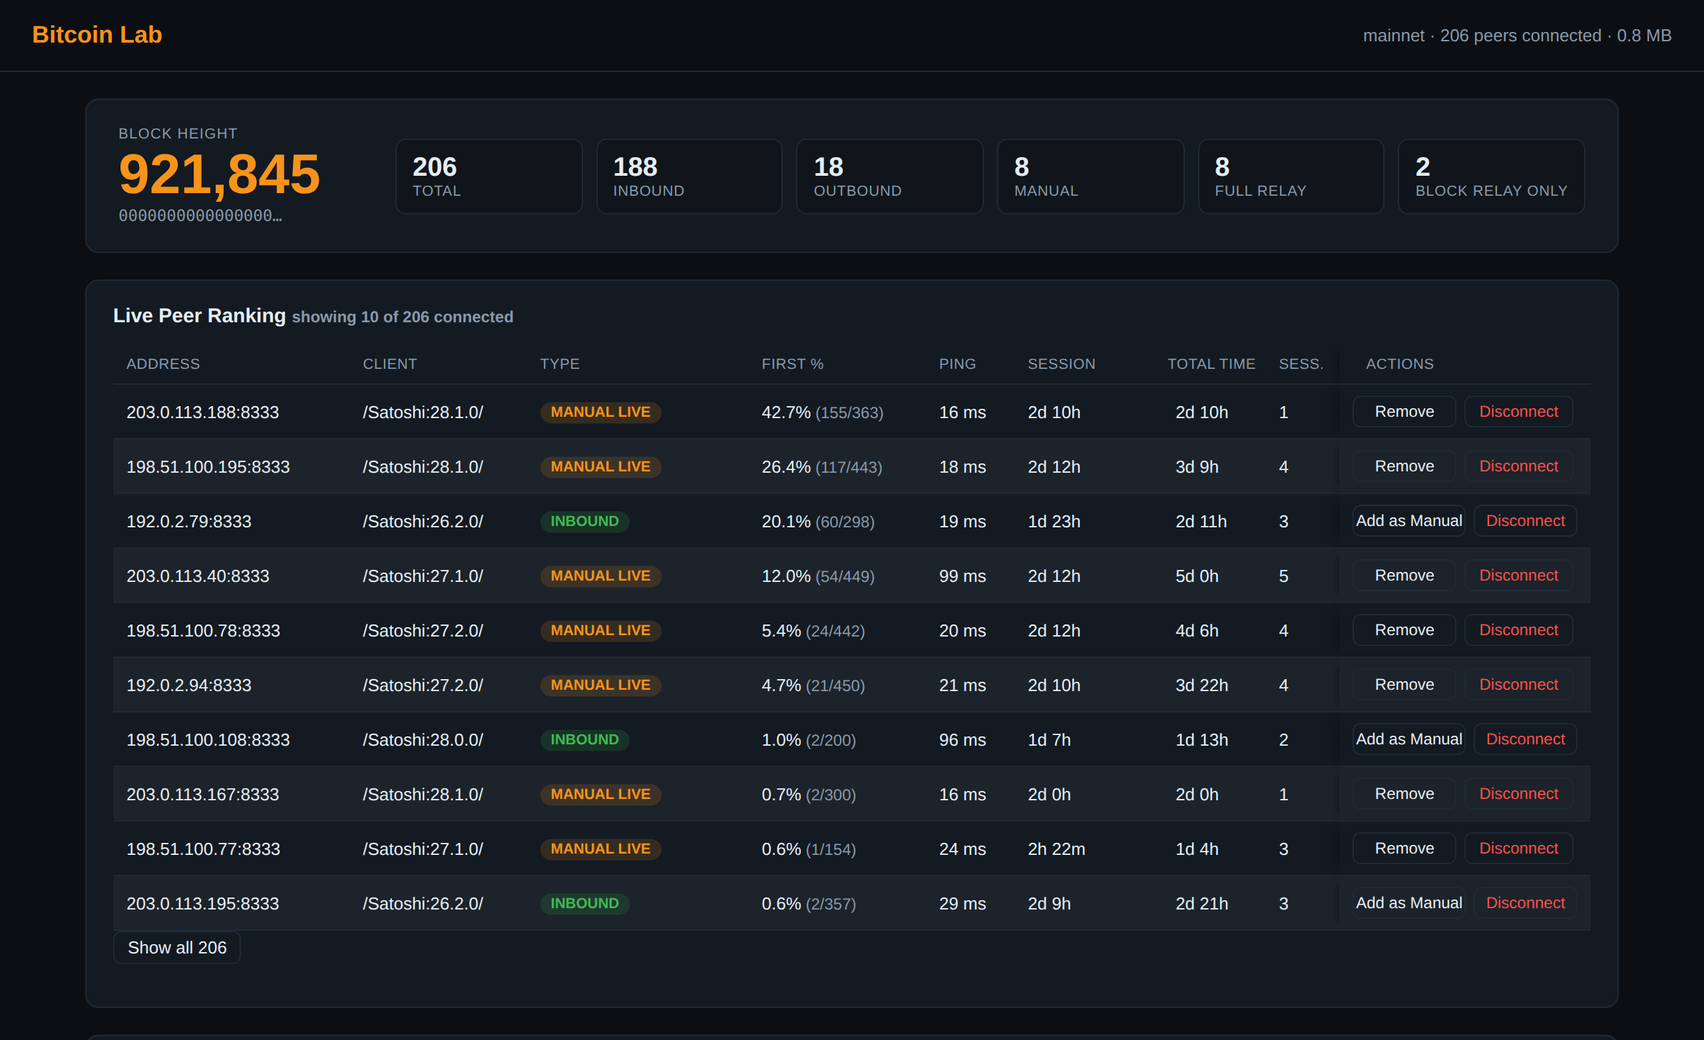Image resolution: width=1704 pixels, height=1040 pixels.
Task: Click Remove for peer 198.51.100.195:8333
Action: click(x=1404, y=466)
